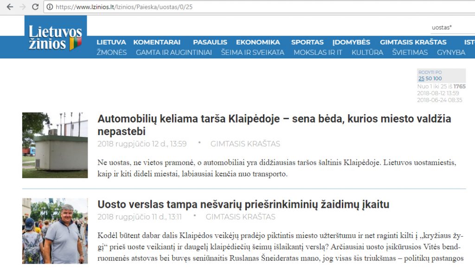The height and width of the screenshot is (272, 475).
Task: Open site info icon in address bar
Action: click(x=50, y=7)
